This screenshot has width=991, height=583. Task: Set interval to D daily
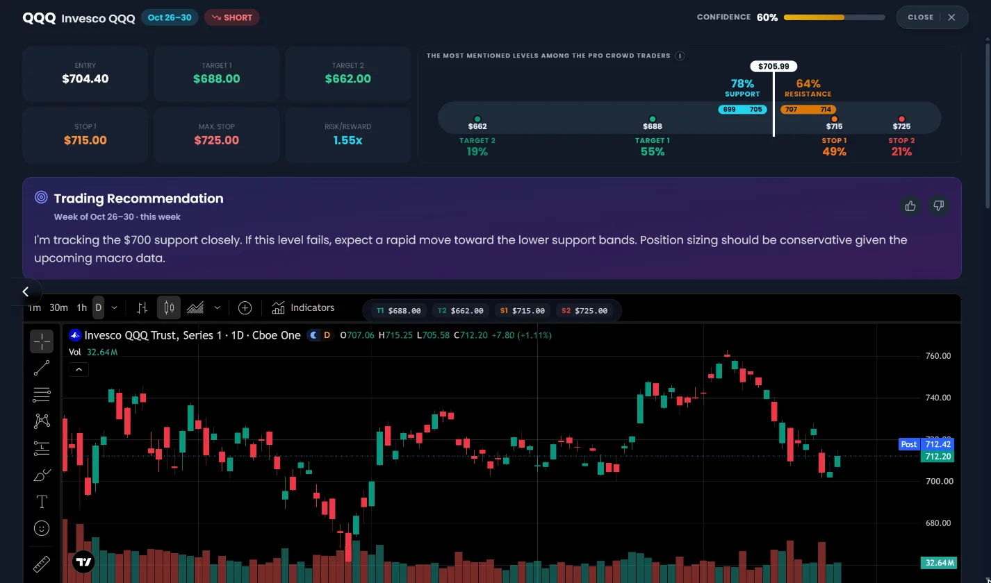coord(98,307)
